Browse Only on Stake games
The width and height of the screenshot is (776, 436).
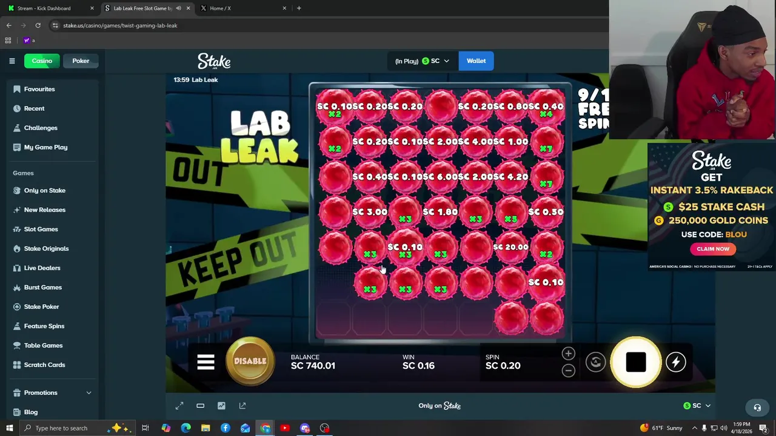coord(45,190)
